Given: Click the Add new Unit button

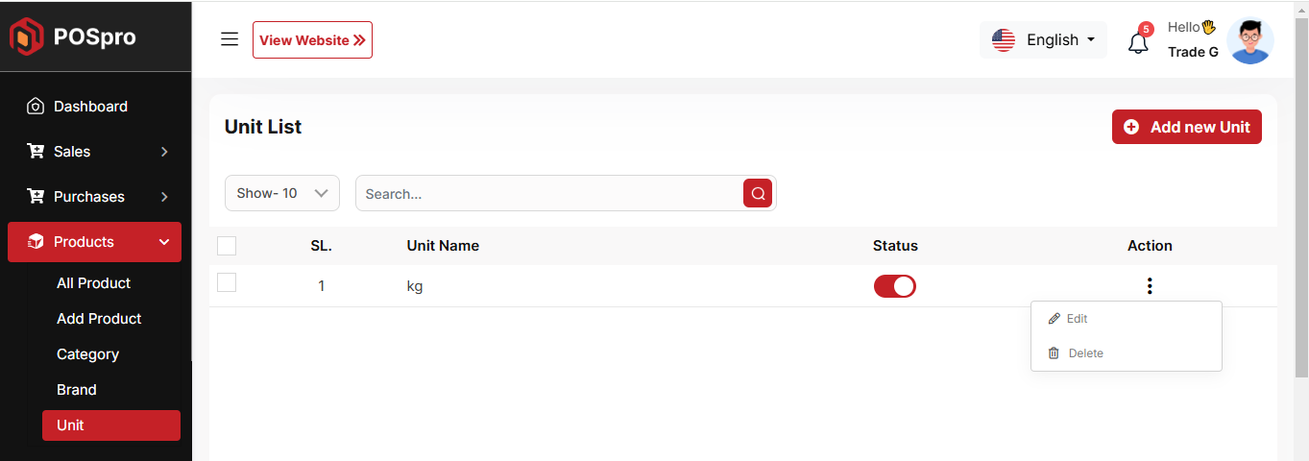Looking at the screenshot, I should [x=1186, y=127].
